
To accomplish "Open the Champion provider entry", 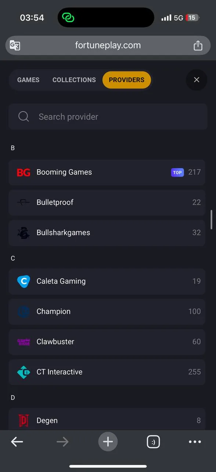I will pos(107,312).
